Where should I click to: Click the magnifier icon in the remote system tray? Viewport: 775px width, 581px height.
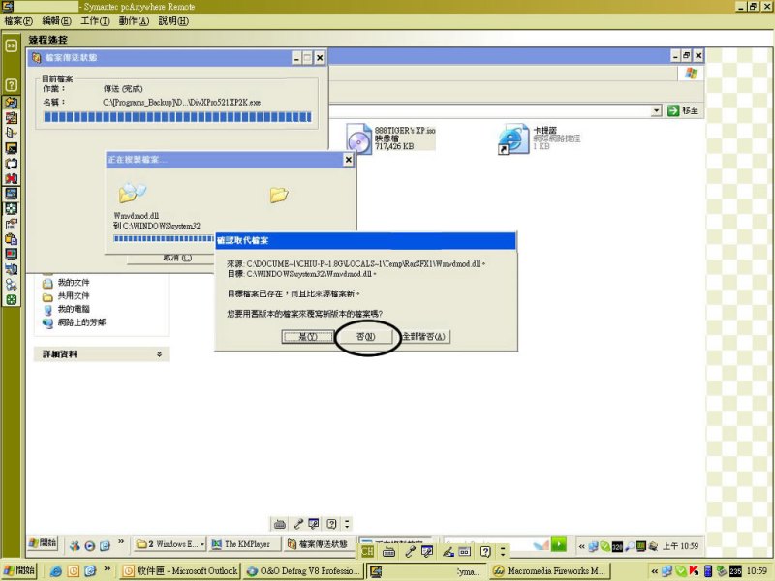[x=630, y=546]
